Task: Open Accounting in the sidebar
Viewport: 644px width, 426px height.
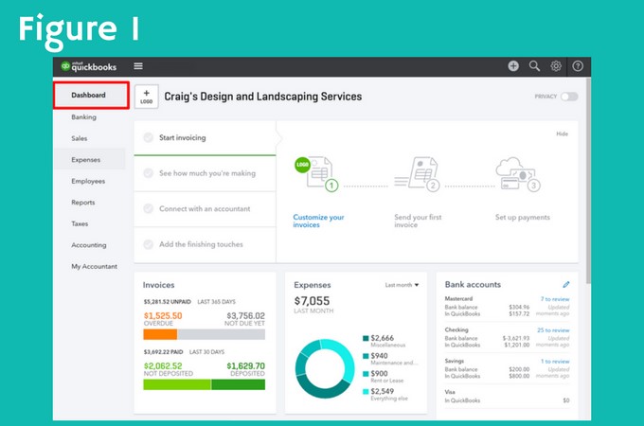Action: pos(89,245)
